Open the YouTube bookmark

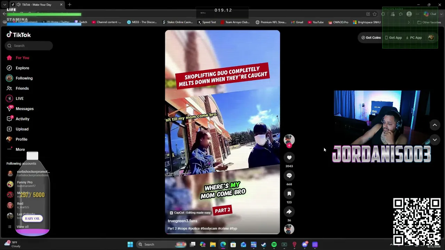pos(316,22)
